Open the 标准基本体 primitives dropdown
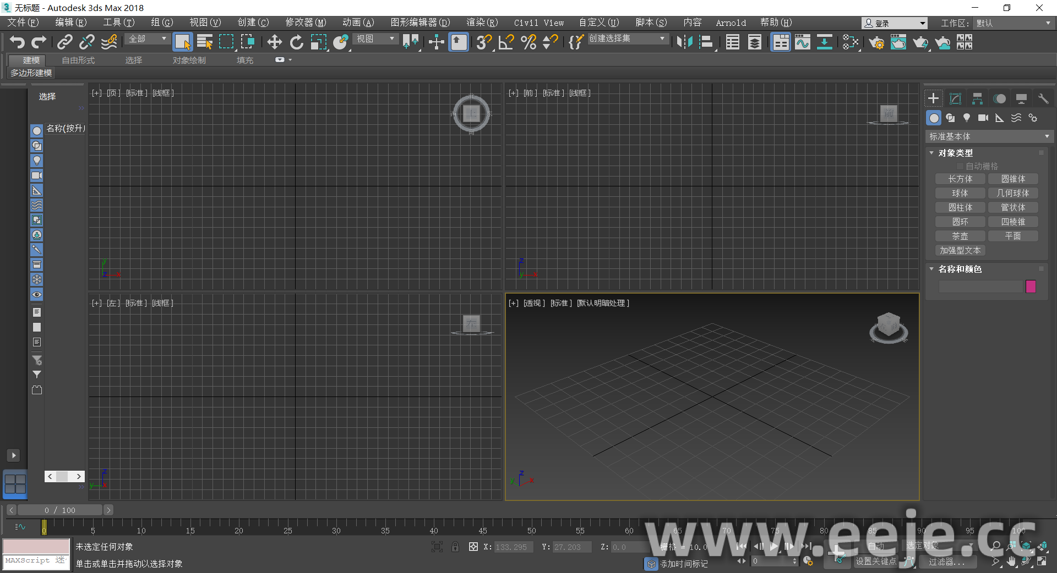The image size is (1057, 573). click(x=989, y=136)
